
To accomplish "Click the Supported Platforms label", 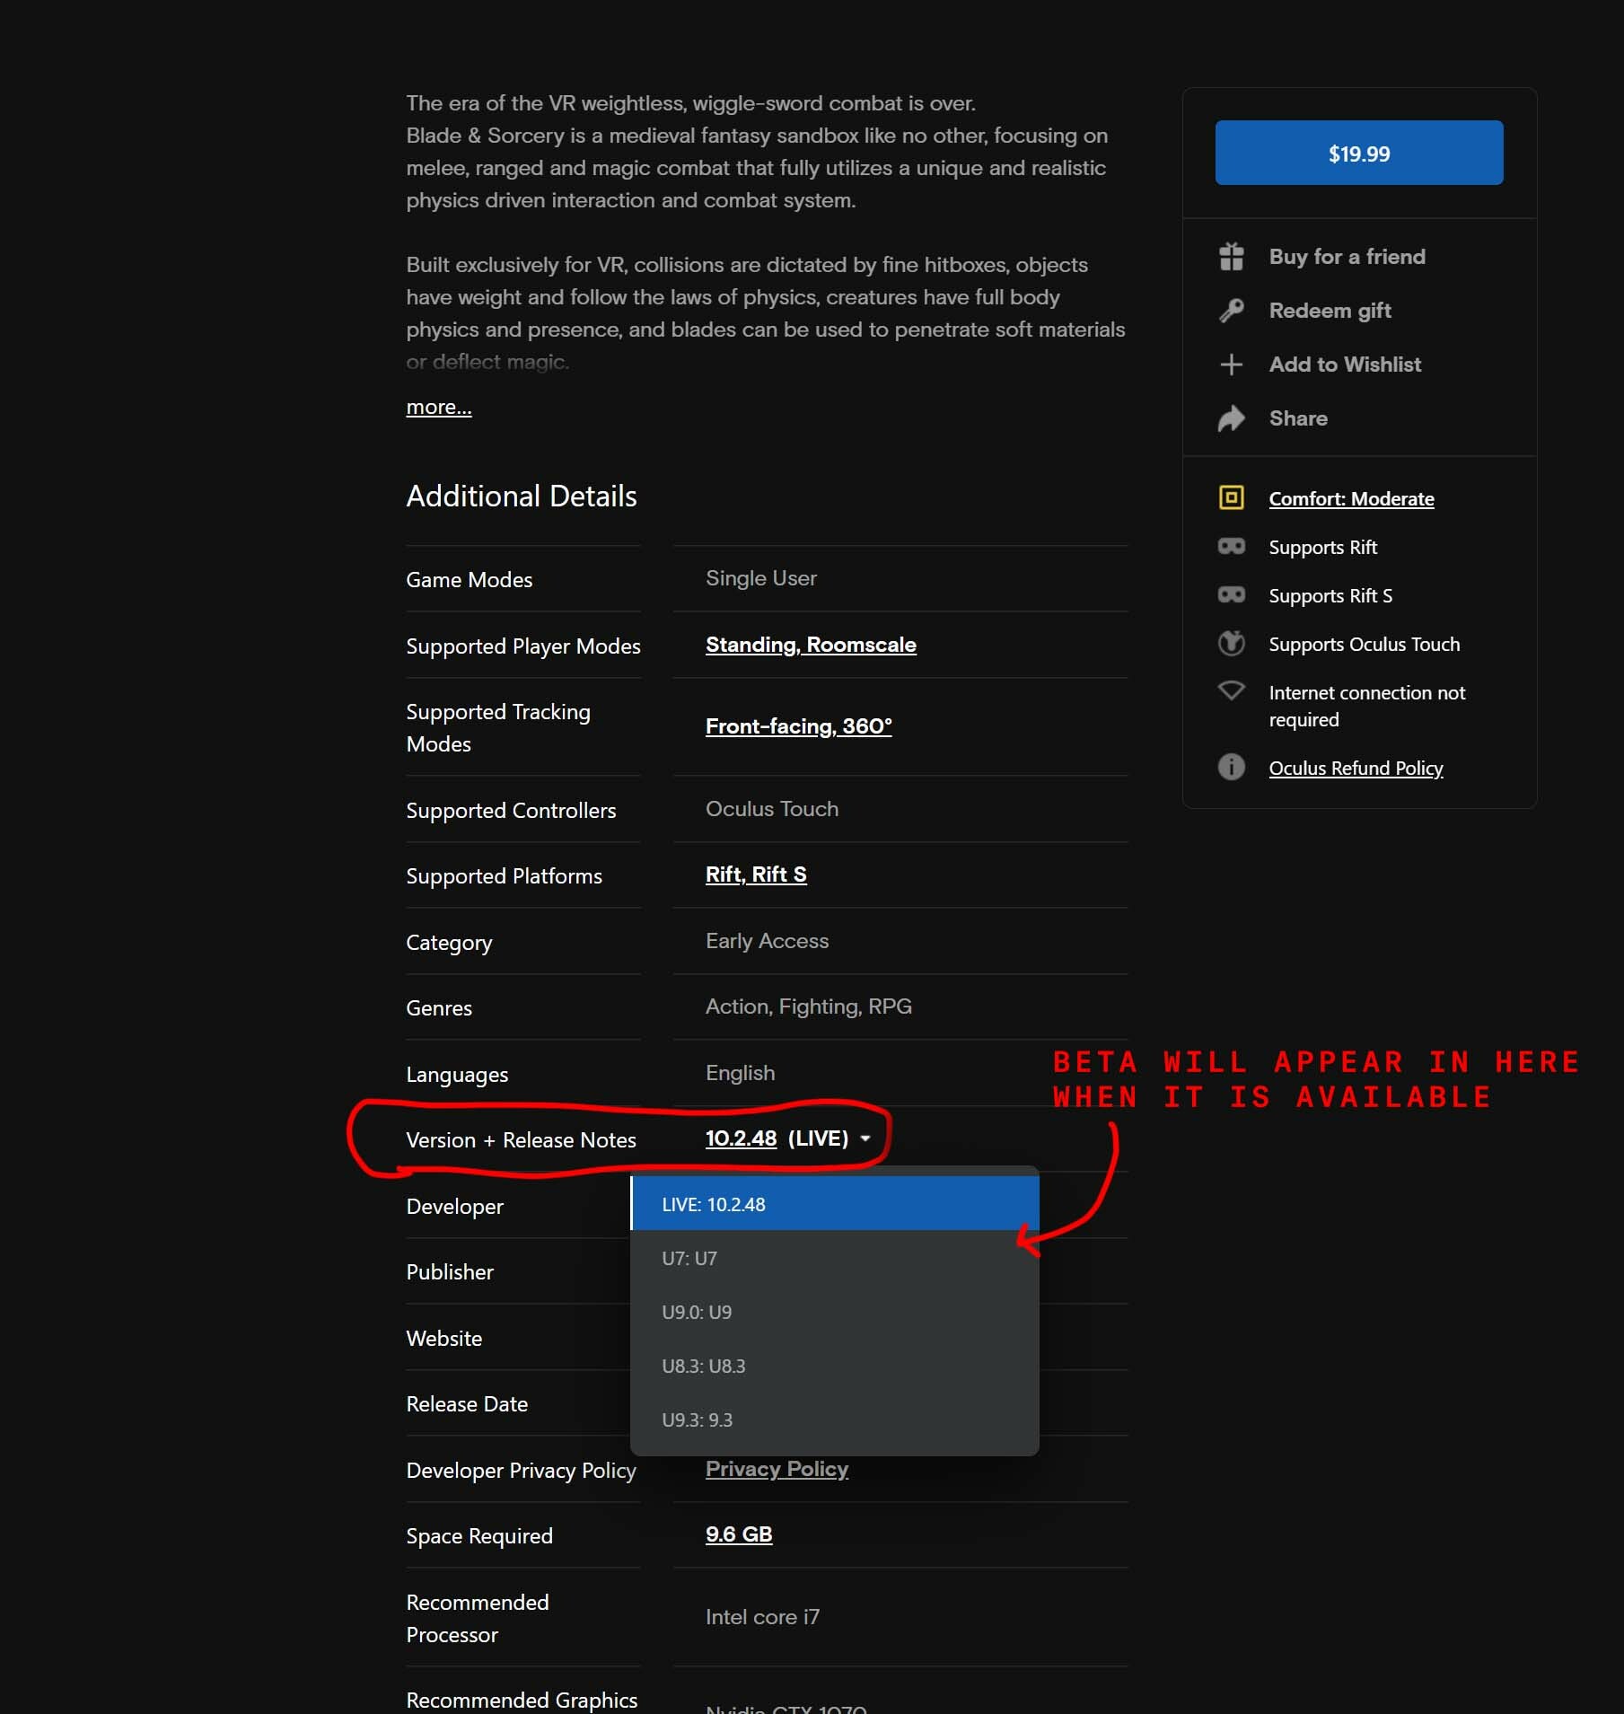I will [x=504, y=876].
